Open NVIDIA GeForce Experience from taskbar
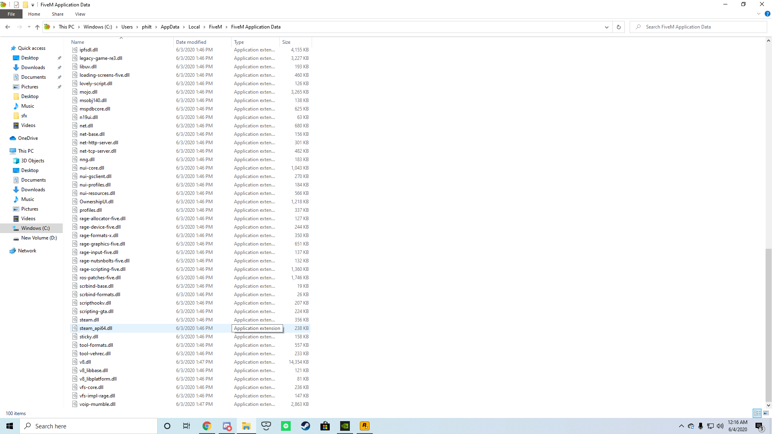The height and width of the screenshot is (434, 772). [345, 426]
